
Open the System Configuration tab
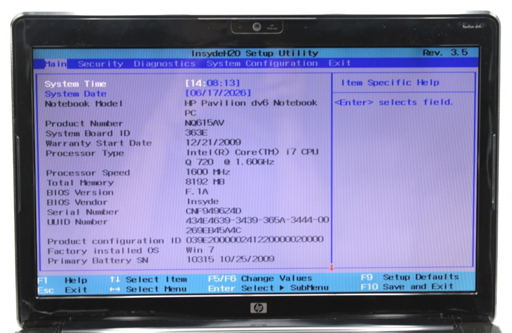262,63
